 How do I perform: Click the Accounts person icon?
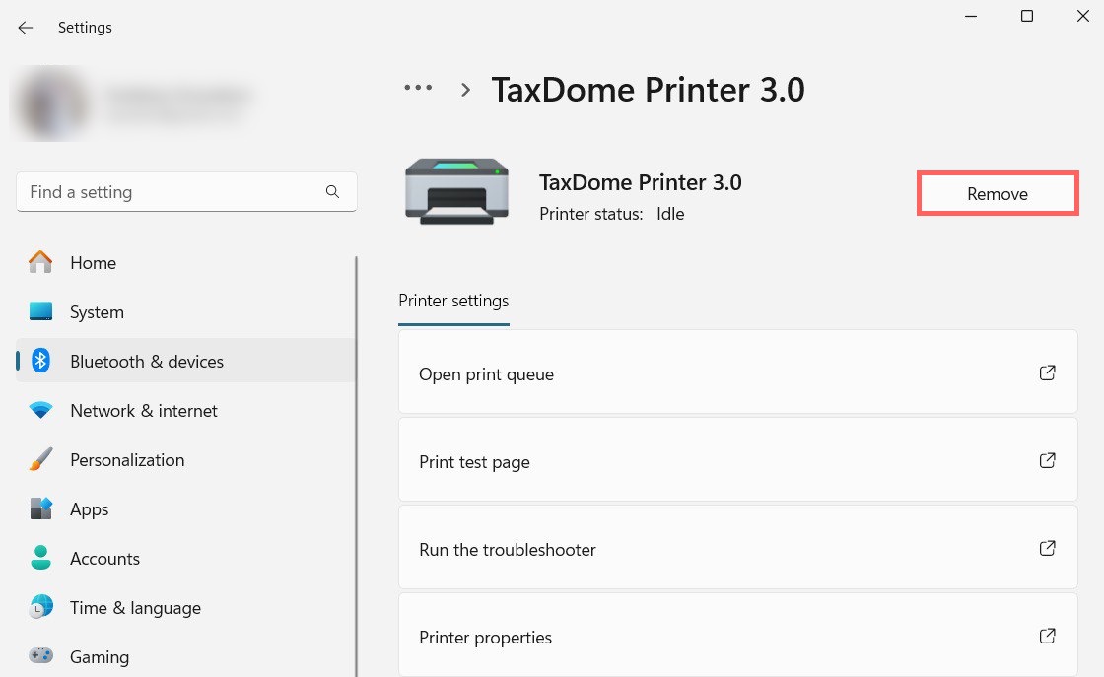tap(40, 559)
